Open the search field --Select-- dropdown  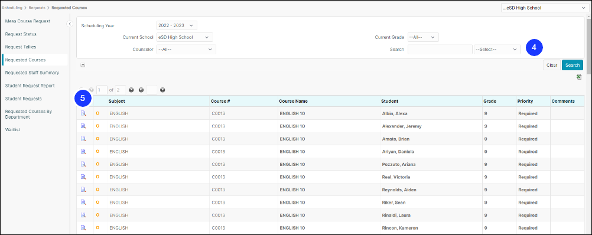point(497,49)
